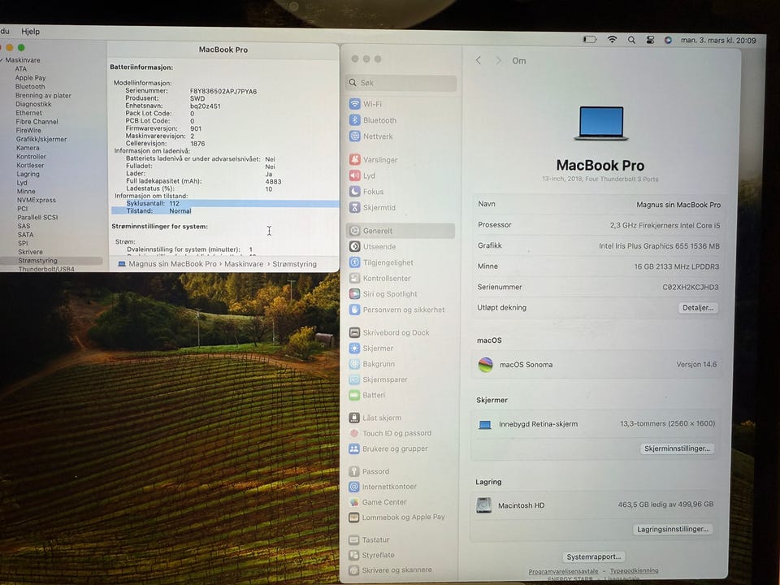The image size is (780, 585).
Task: Click the Siri icon in menu bar
Action: [668, 40]
